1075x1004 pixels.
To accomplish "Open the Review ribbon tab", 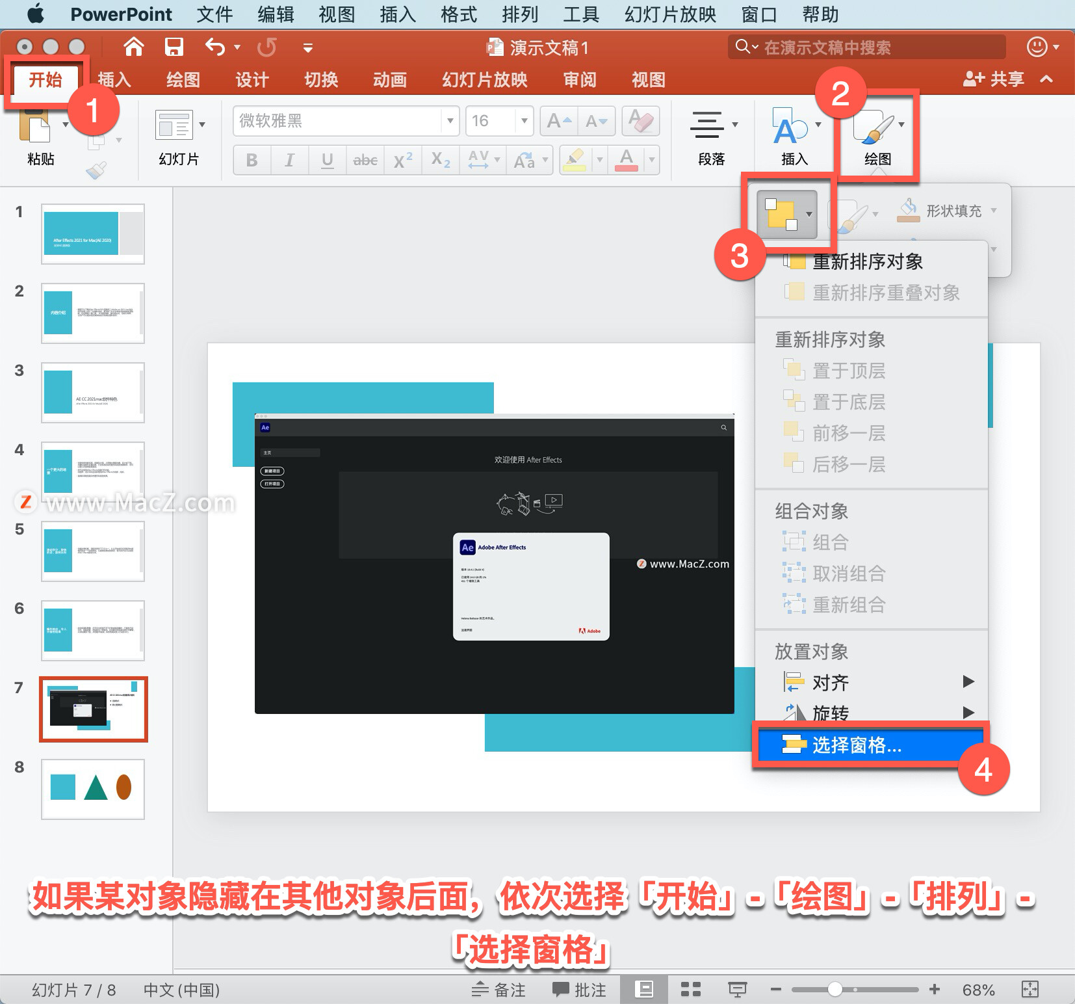I will (x=579, y=79).
